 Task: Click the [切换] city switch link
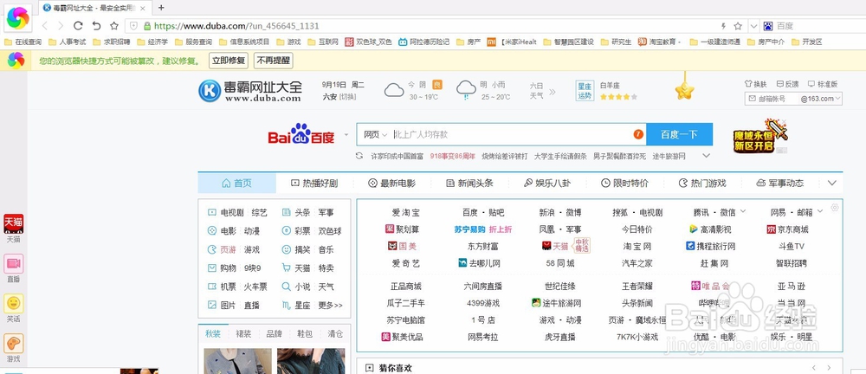pyautogui.click(x=347, y=97)
